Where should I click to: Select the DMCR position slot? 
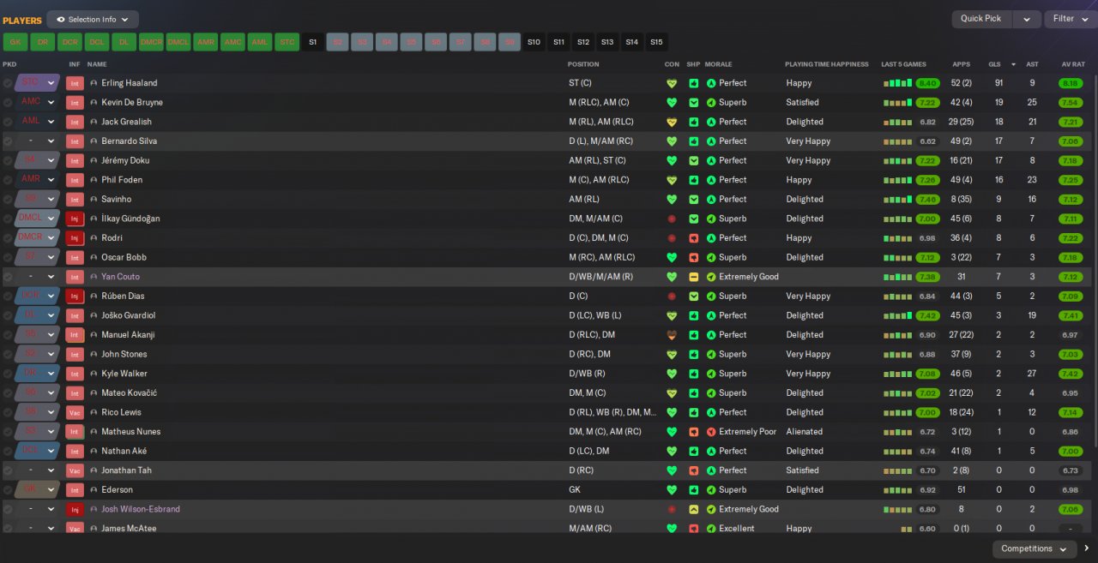tap(152, 41)
